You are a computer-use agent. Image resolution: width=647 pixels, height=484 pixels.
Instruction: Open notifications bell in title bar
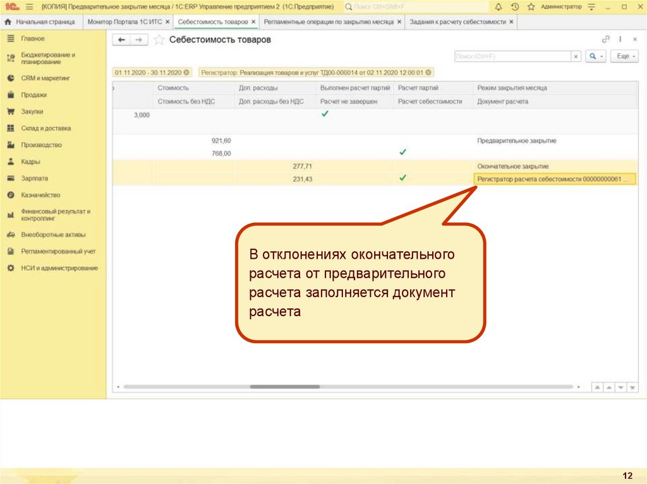(499, 6)
